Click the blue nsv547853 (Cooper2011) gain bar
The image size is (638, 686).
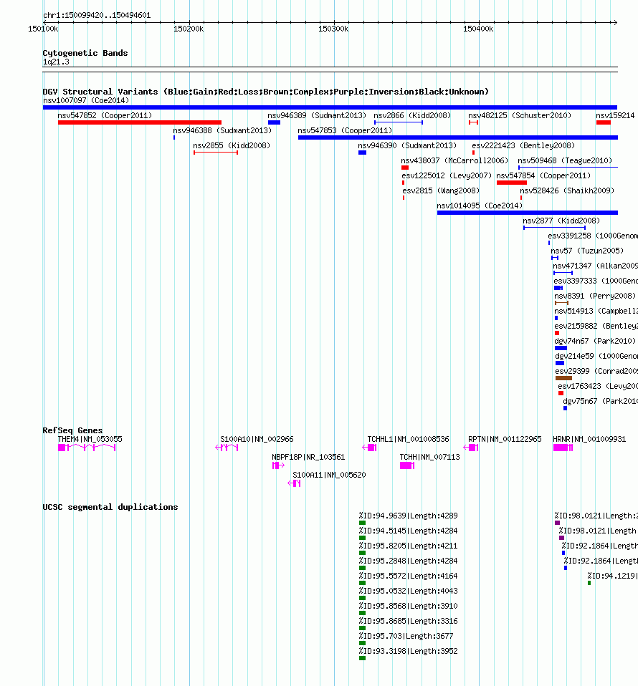(458, 137)
